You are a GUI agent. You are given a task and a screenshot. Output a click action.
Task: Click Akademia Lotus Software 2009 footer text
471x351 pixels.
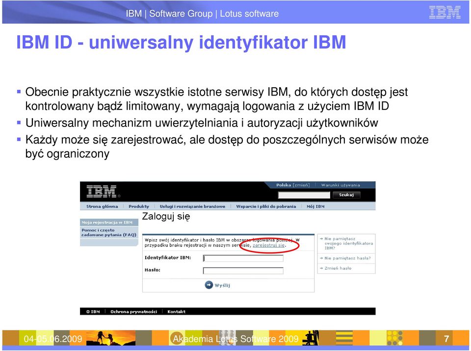tap(235, 339)
